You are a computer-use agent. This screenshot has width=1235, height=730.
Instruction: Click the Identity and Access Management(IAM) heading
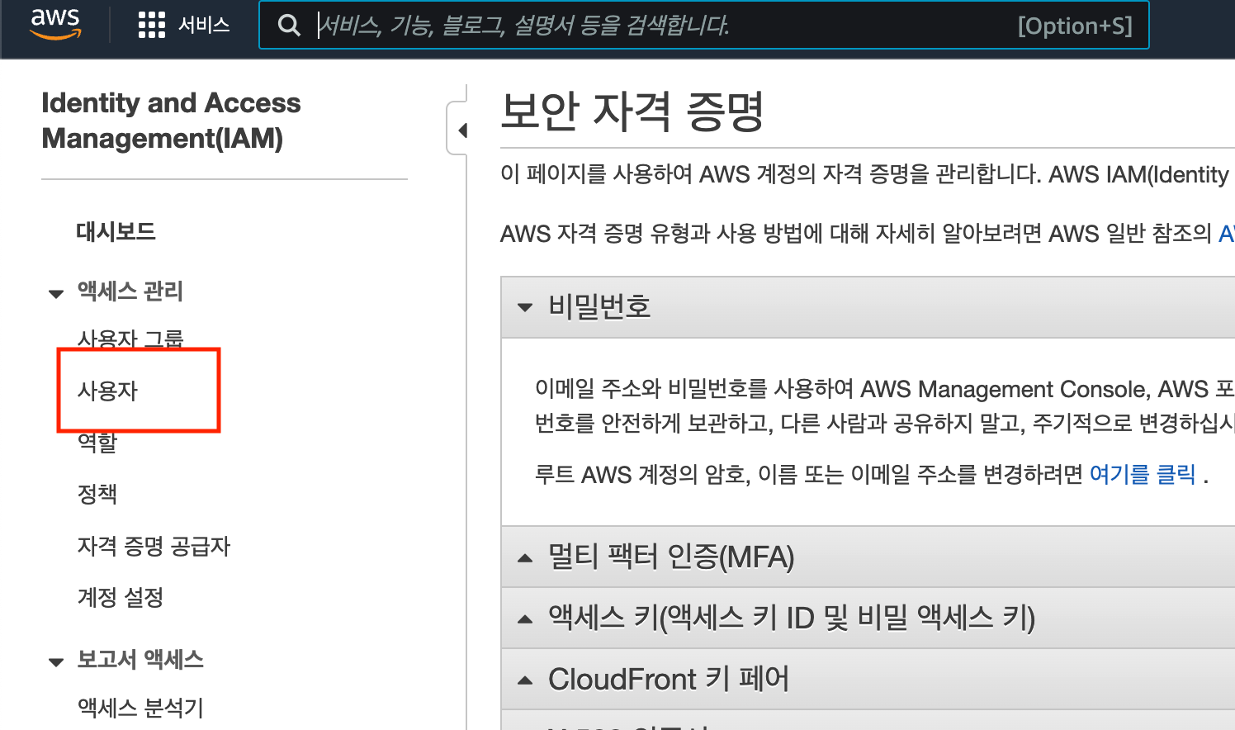click(x=171, y=121)
